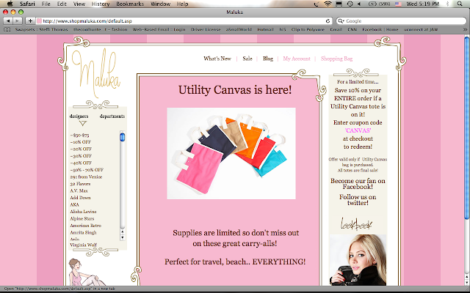Open the History menu
This screenshot has height=293, width=470.
point(101,4)
